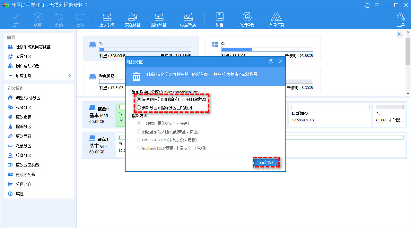Close the 删除分区 dialog
Screen dimensions: 411x228
point(281,61)
